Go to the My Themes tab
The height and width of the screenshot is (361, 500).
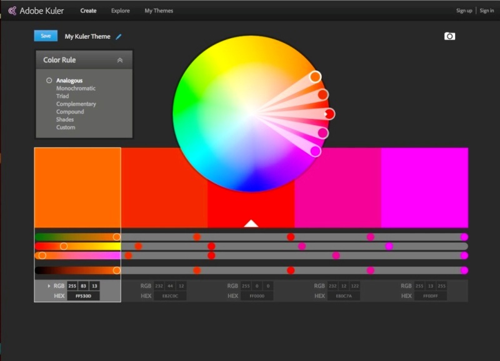point(159,11)
